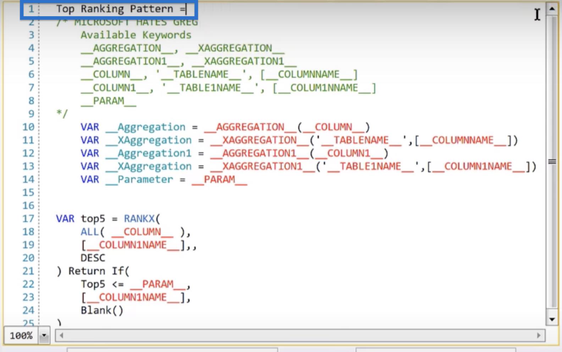Click '__PARAM__' keyword in comment line 8
The width and height of the screenshot is (562, 352).
point(108,101)
